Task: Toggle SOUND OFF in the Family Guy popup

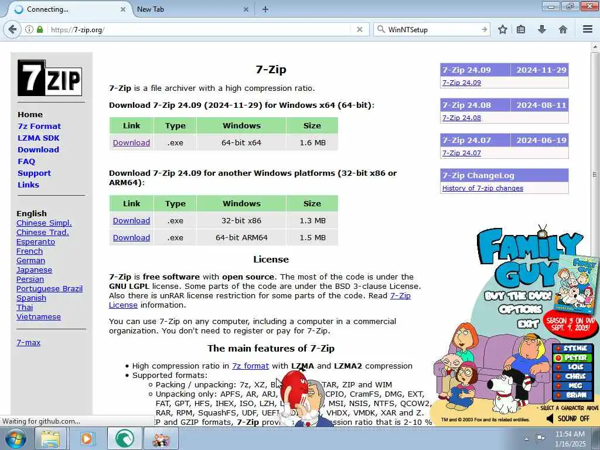Action: tap(570, 418)
